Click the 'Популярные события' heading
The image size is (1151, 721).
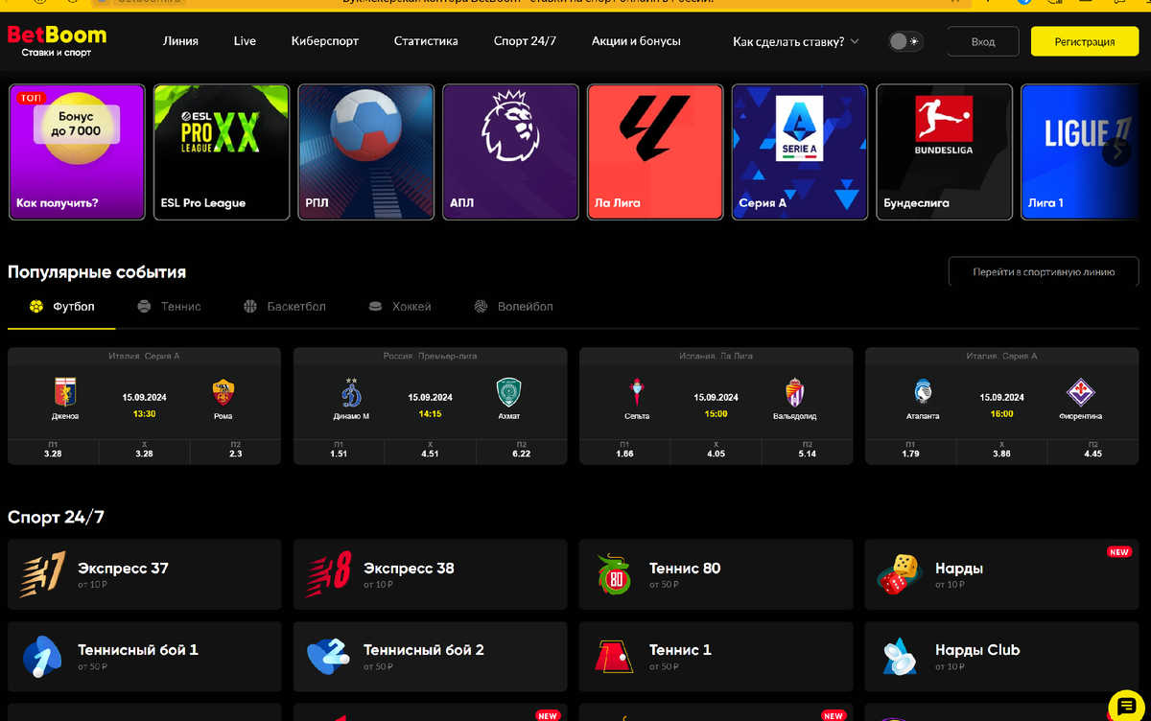tap(97, 272)
